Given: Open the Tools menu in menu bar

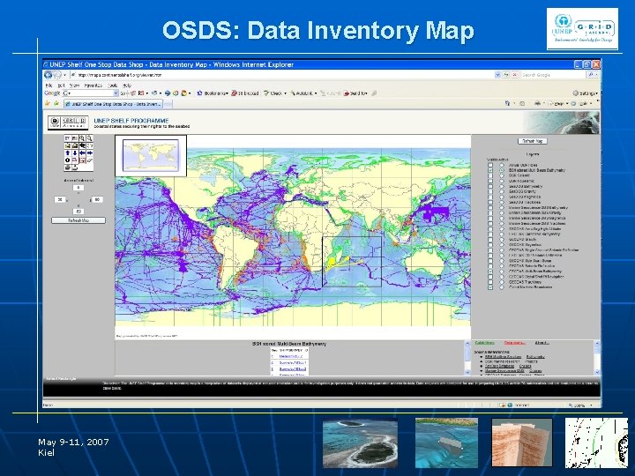Looking at the screenshot, I should (113, 86).
